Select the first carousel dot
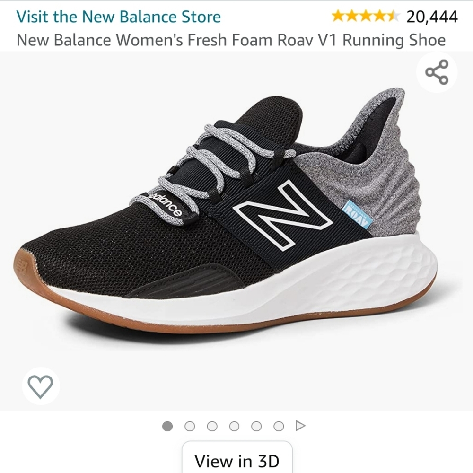The width and height of the screenshot is (473, 473). click(x=168, y=426)
